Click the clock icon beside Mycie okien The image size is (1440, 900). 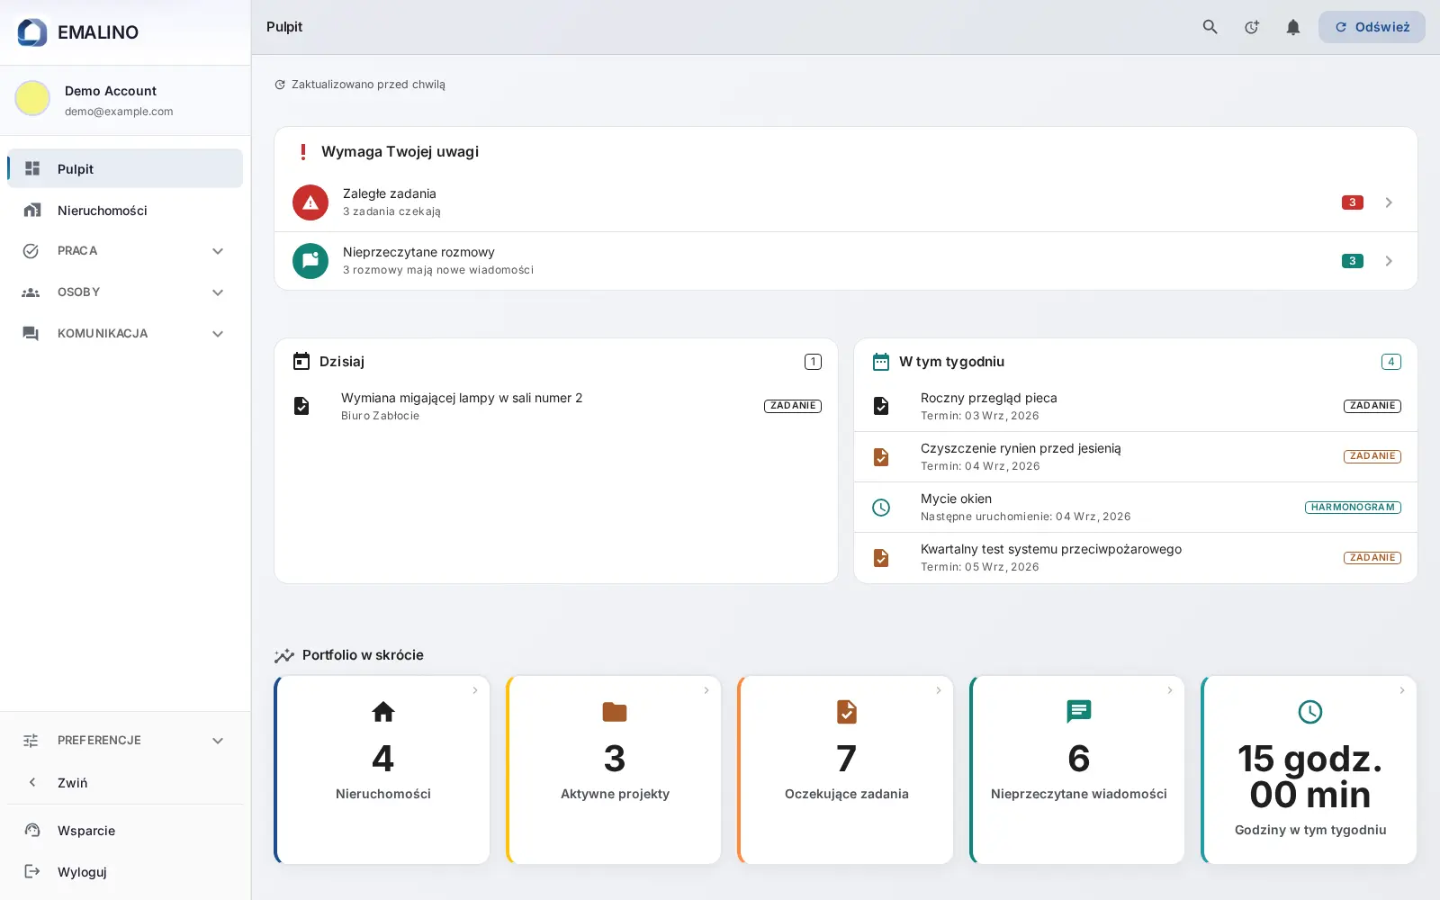[x=881, y=508]
